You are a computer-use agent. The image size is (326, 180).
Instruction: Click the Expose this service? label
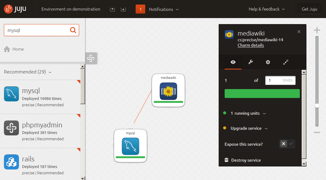click(244, 144)
